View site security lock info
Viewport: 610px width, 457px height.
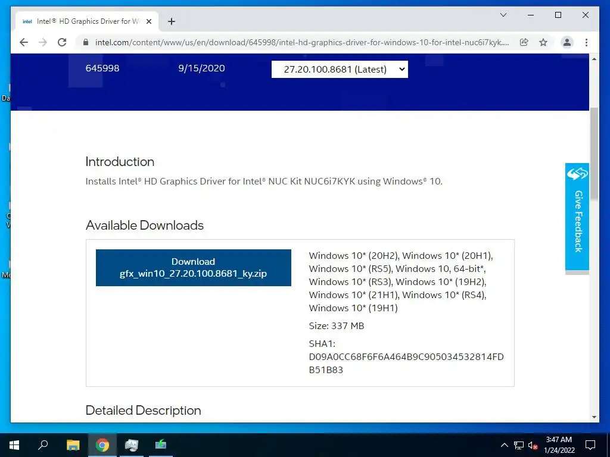[x=86, y=42]
